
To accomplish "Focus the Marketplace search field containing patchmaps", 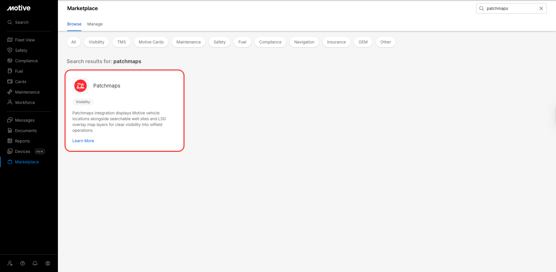I will (511, 8).
